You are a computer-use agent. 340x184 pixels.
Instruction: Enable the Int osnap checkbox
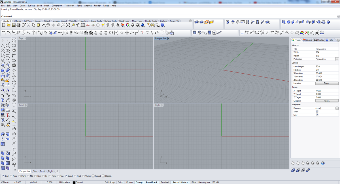tap(44, 176)
